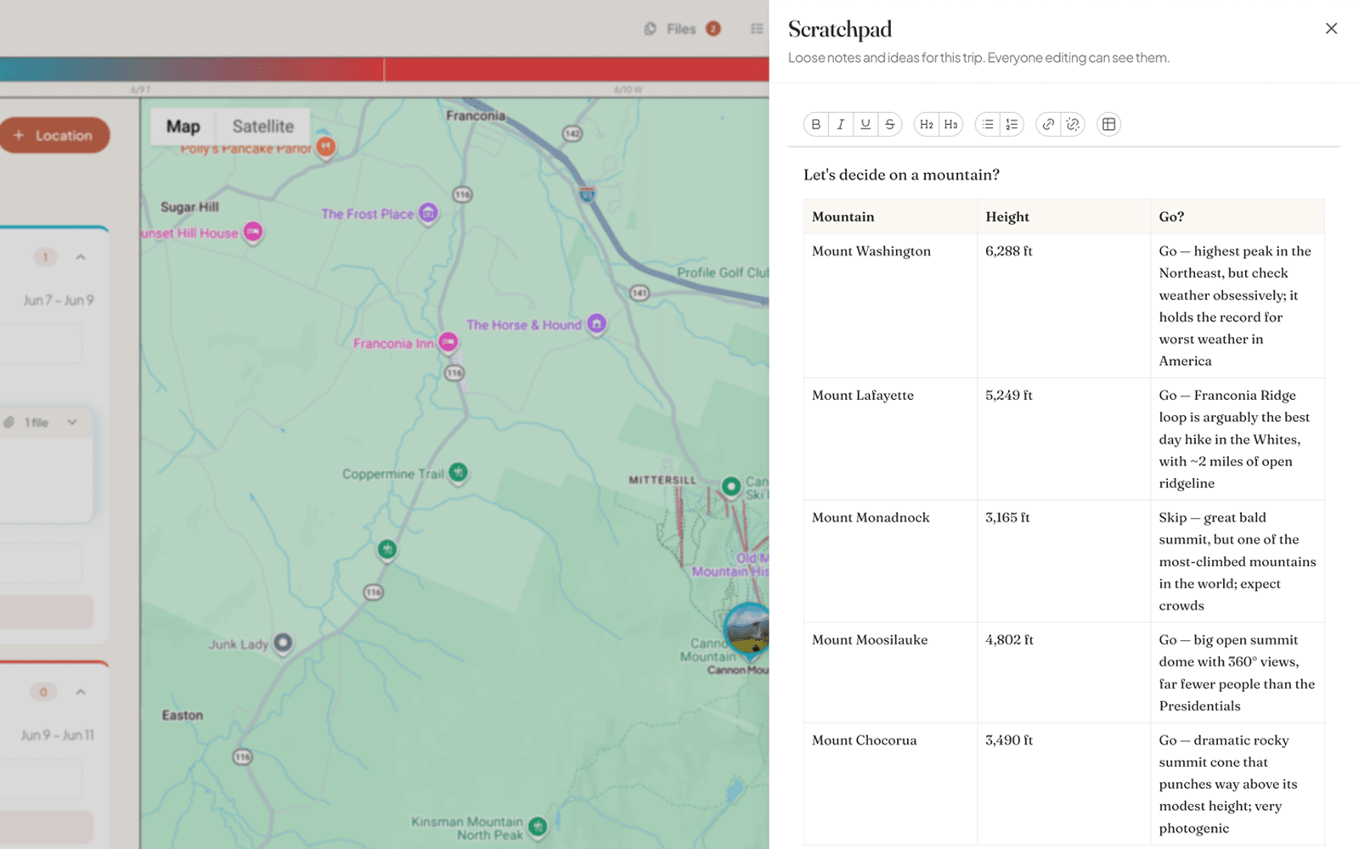Click the Monadnock 'Skip' notes cell
1359x849 pixels.
(1238, 561)
